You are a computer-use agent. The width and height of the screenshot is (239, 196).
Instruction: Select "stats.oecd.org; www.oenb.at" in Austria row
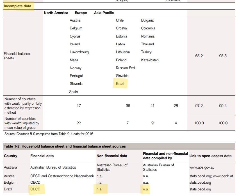tap(211, 176)
